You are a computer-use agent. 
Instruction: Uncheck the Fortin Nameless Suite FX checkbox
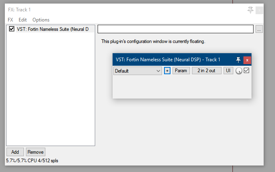coord(12,29)
